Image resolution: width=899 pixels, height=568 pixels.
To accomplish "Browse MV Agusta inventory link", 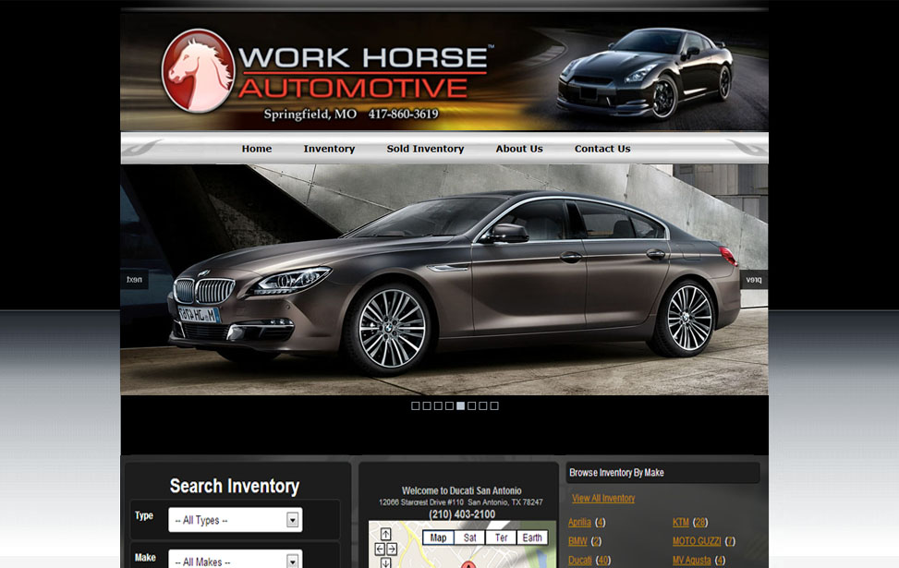I will (691, 560).
